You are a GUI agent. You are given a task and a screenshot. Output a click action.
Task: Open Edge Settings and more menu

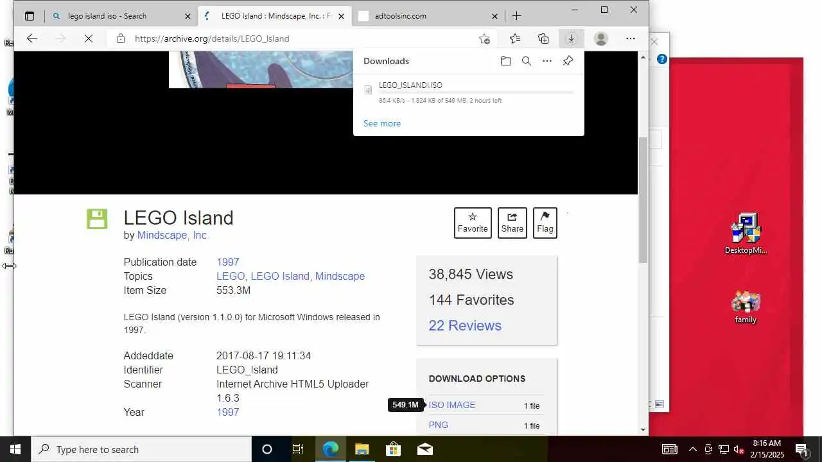(631, 38)
